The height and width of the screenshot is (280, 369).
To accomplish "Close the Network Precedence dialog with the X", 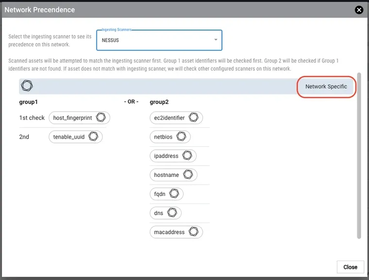I will (x=359, y=10).
